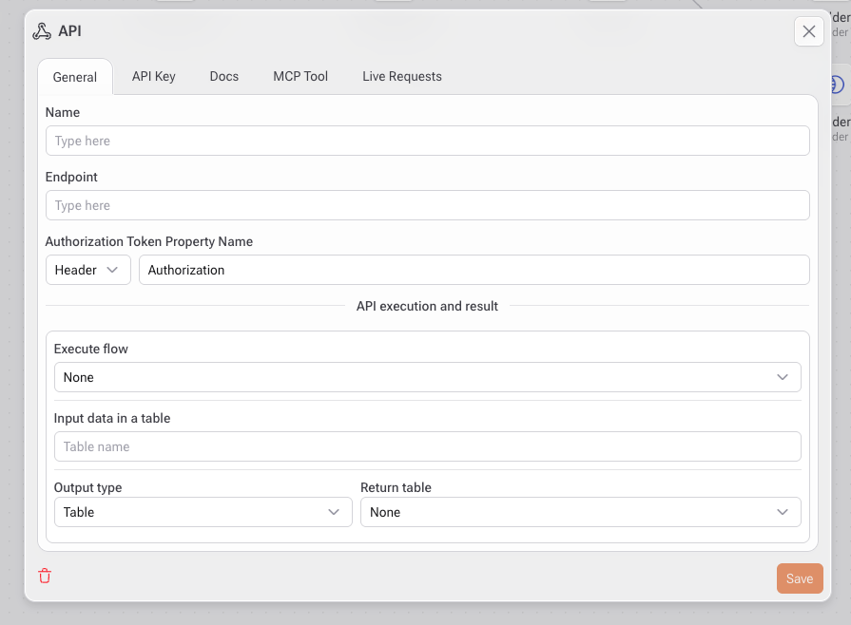
Task: Open the Execute flow dropdown
Action: (x=427, y=377)
